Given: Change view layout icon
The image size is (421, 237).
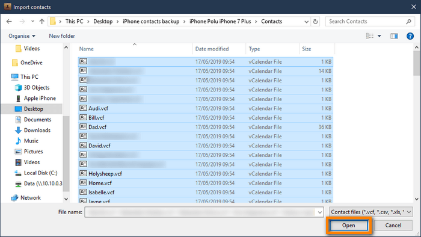Looking at the screenshot, I should [370, 36].
